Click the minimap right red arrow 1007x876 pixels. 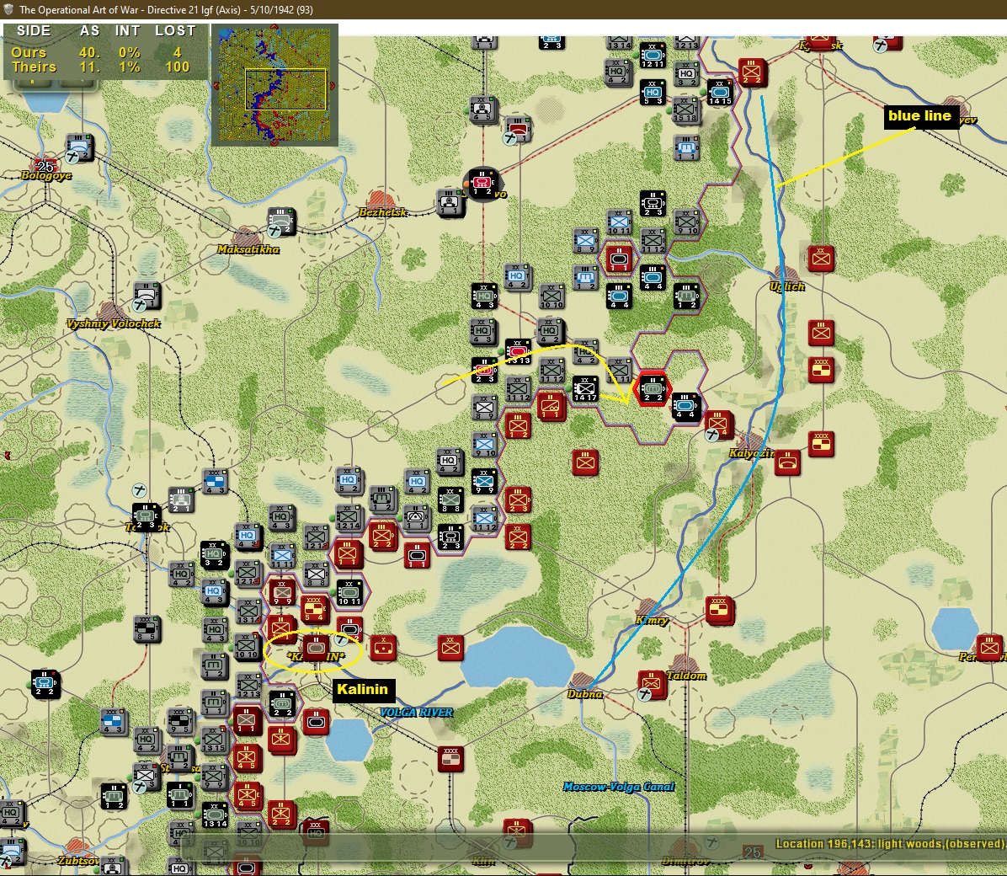[x=332, y=85]
